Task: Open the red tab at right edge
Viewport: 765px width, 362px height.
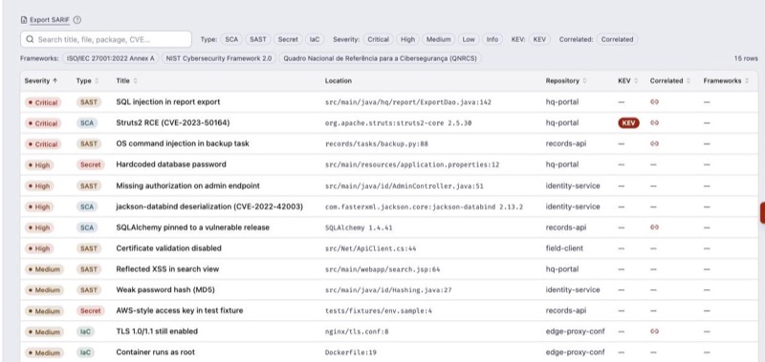Action: [762, 213]
